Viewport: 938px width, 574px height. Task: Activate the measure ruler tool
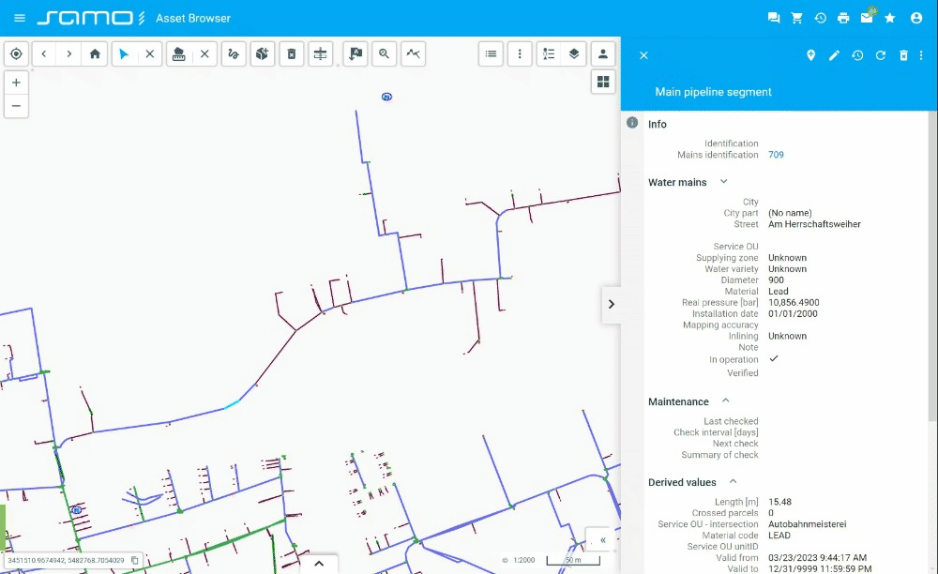pyautogui.click(x=179, y=53)
